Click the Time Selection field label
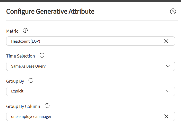Image resolution: width=181 pixels, height=122 pixels. coord(21,56)
